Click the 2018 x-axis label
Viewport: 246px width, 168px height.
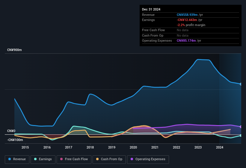90,147
